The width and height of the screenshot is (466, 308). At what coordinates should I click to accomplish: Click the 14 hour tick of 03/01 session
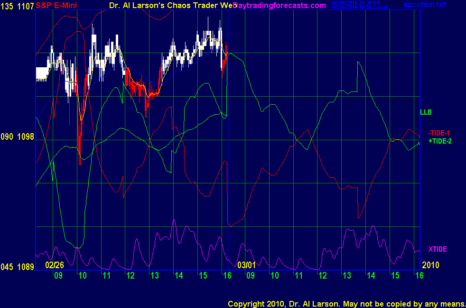point(371,275)
